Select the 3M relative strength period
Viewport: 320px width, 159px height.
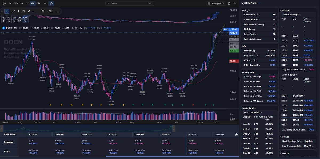(9, 18)
